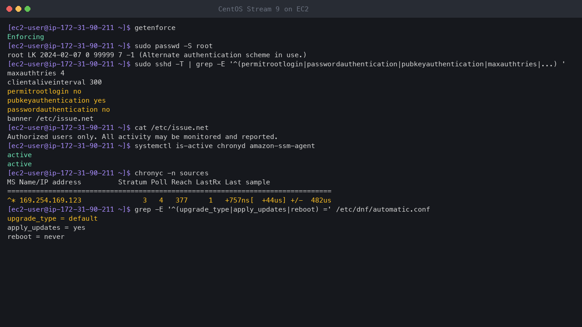Minimize the terminal using the yellow button
Viewport: 582px width, 327px height.
click(18, 9)
